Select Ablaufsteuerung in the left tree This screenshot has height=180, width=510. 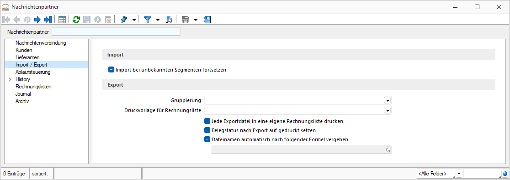pos(33,72)
